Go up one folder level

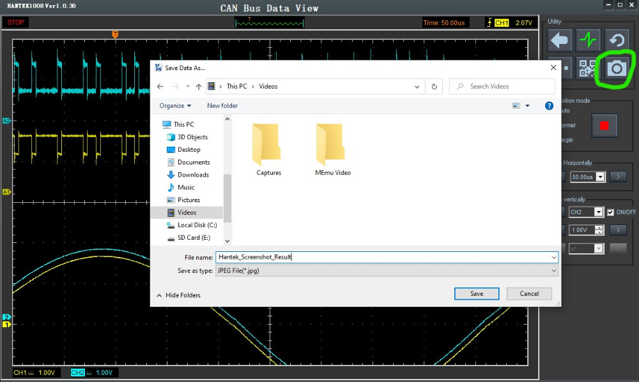click(x=199, y=86)
